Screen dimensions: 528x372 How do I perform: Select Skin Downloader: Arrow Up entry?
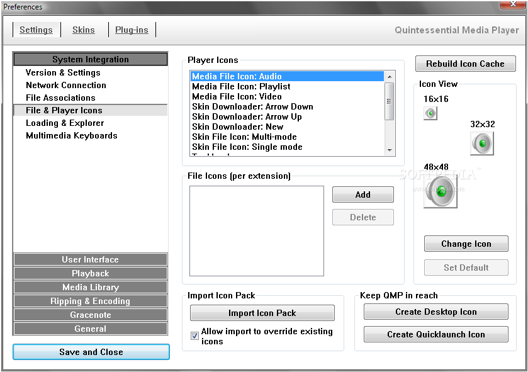[x=287, y=117]
